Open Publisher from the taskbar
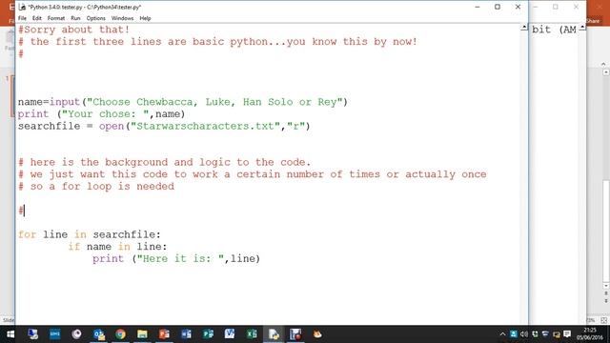Viewport: 610px width, 343px height. [208, 334]
